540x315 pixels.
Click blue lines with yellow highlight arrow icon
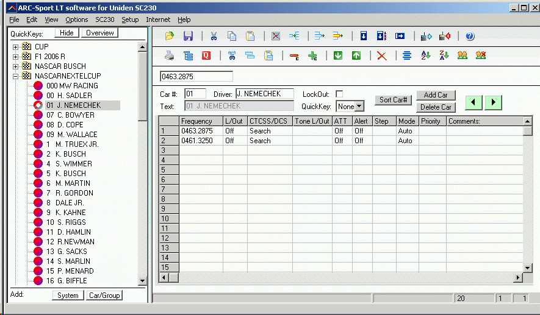pos(338,36)
